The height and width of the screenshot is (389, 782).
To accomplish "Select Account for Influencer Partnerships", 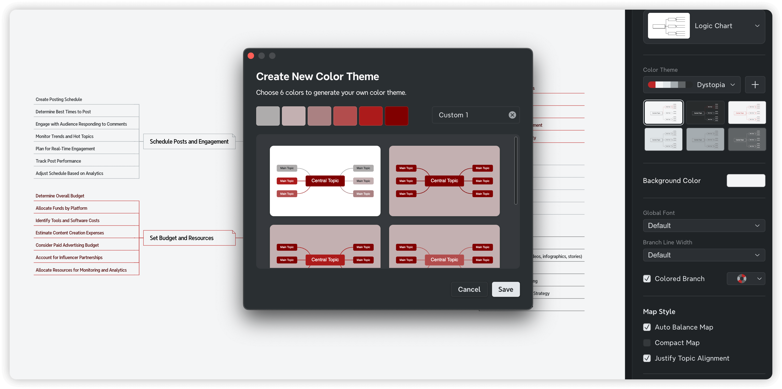I will tap(69, 258).
